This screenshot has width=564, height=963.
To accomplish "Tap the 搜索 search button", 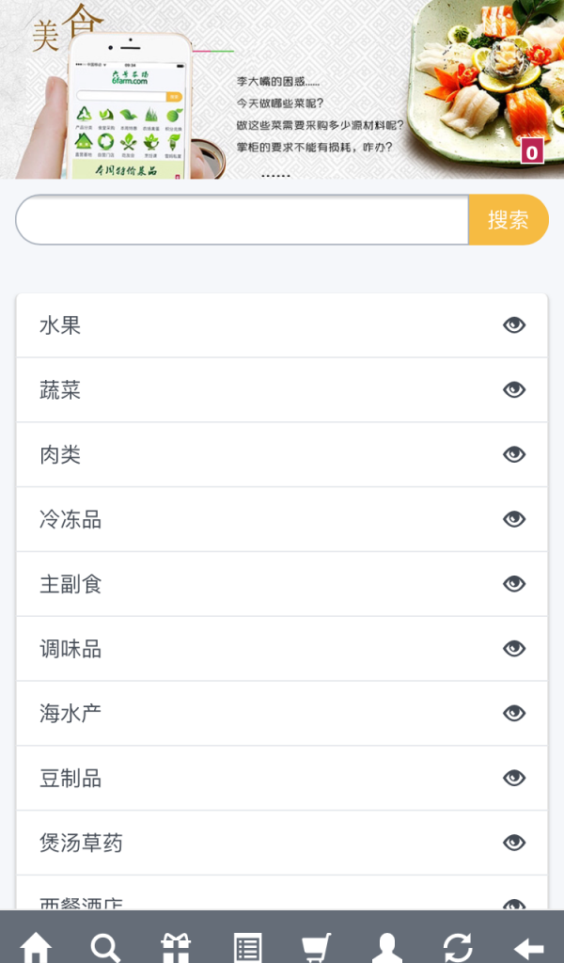I will click(509, 218).
